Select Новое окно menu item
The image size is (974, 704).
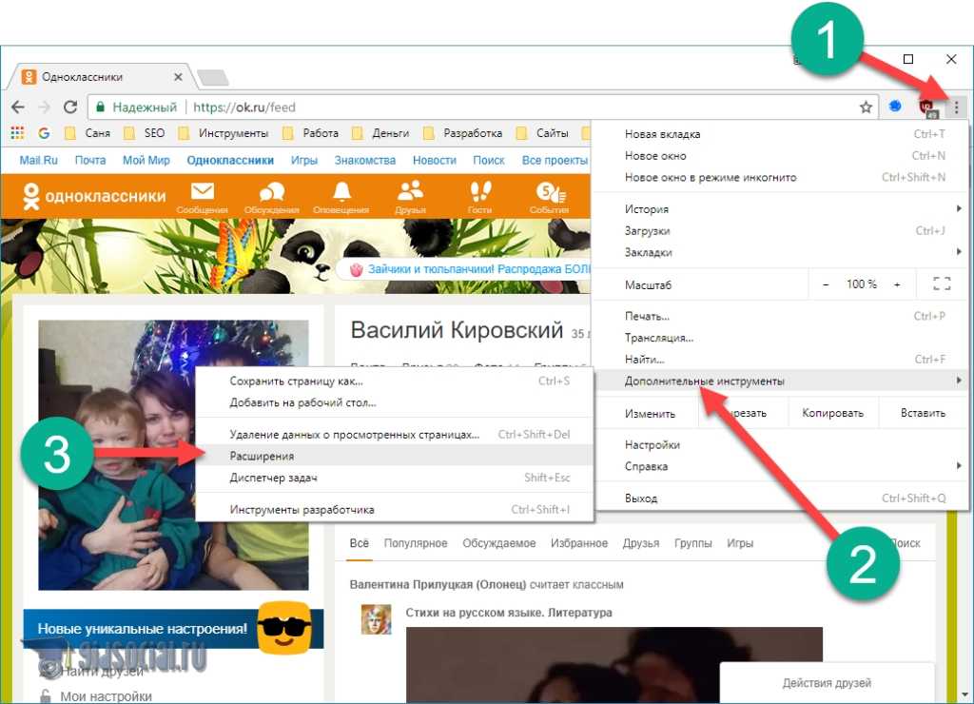pyautogui.click(x=780, y=155)
